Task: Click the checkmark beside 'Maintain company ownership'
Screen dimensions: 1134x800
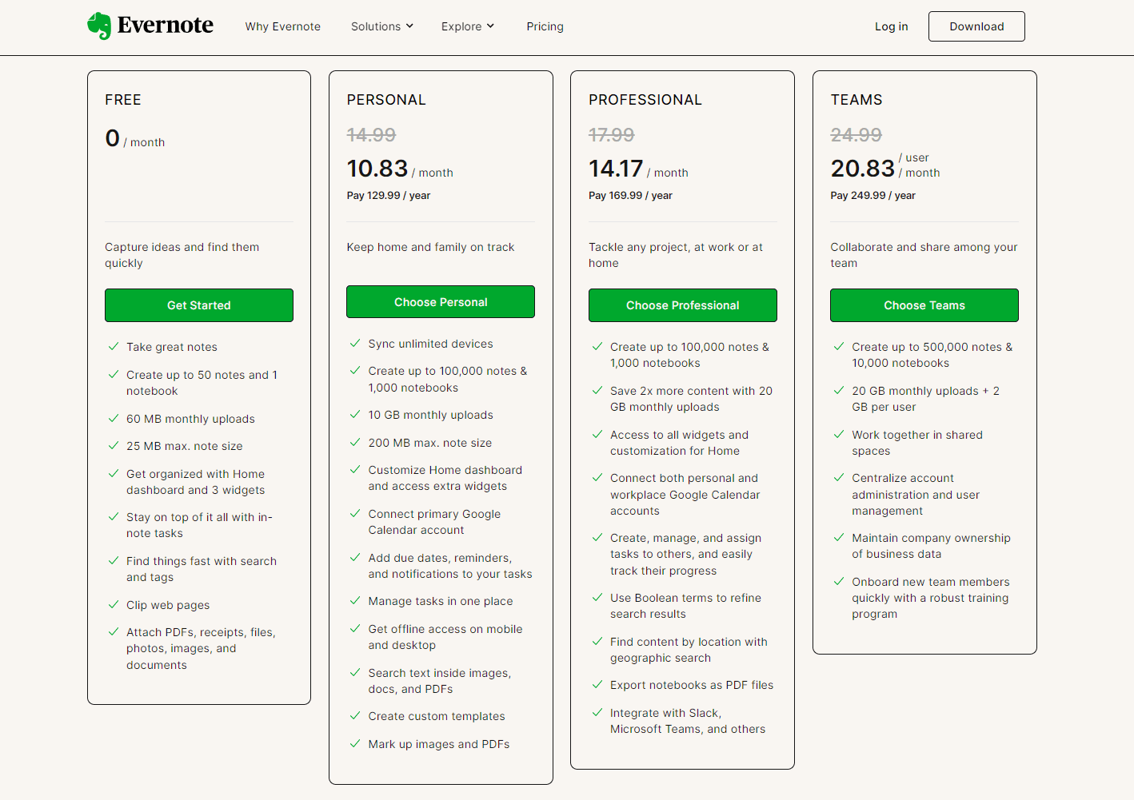Action: pos(839,537)
